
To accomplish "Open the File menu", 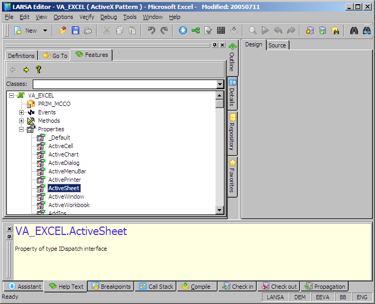I will (x=9, y=17).
